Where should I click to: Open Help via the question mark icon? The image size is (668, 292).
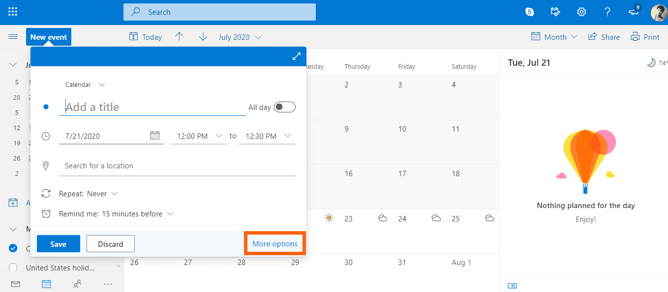coord(607,11)
